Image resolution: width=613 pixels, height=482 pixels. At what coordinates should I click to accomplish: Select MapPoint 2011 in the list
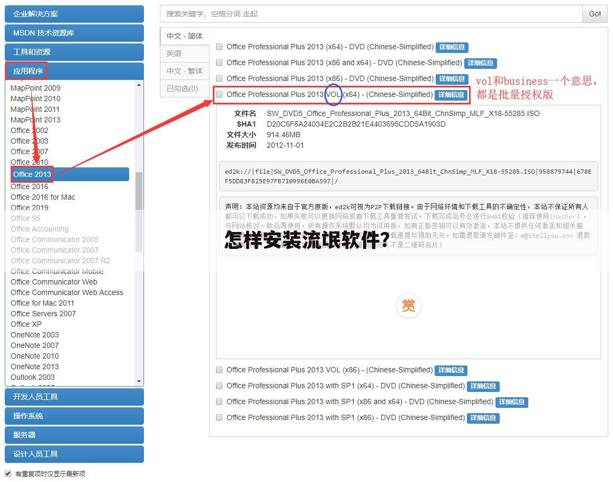click(x=35, y=109)
